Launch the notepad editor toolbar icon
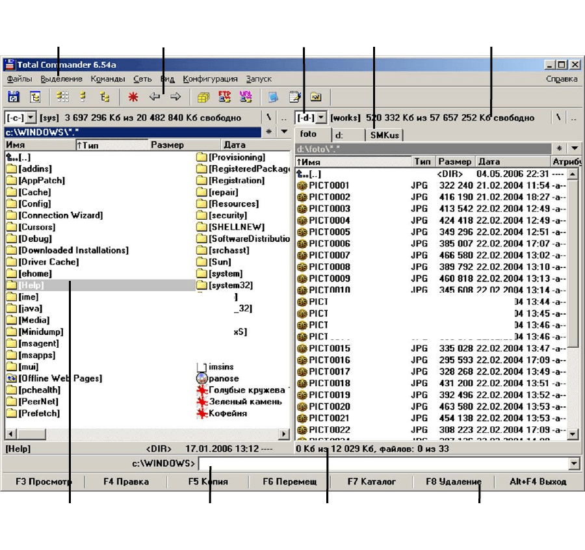Viewport: 585px width, 550px height. [294, 97]
